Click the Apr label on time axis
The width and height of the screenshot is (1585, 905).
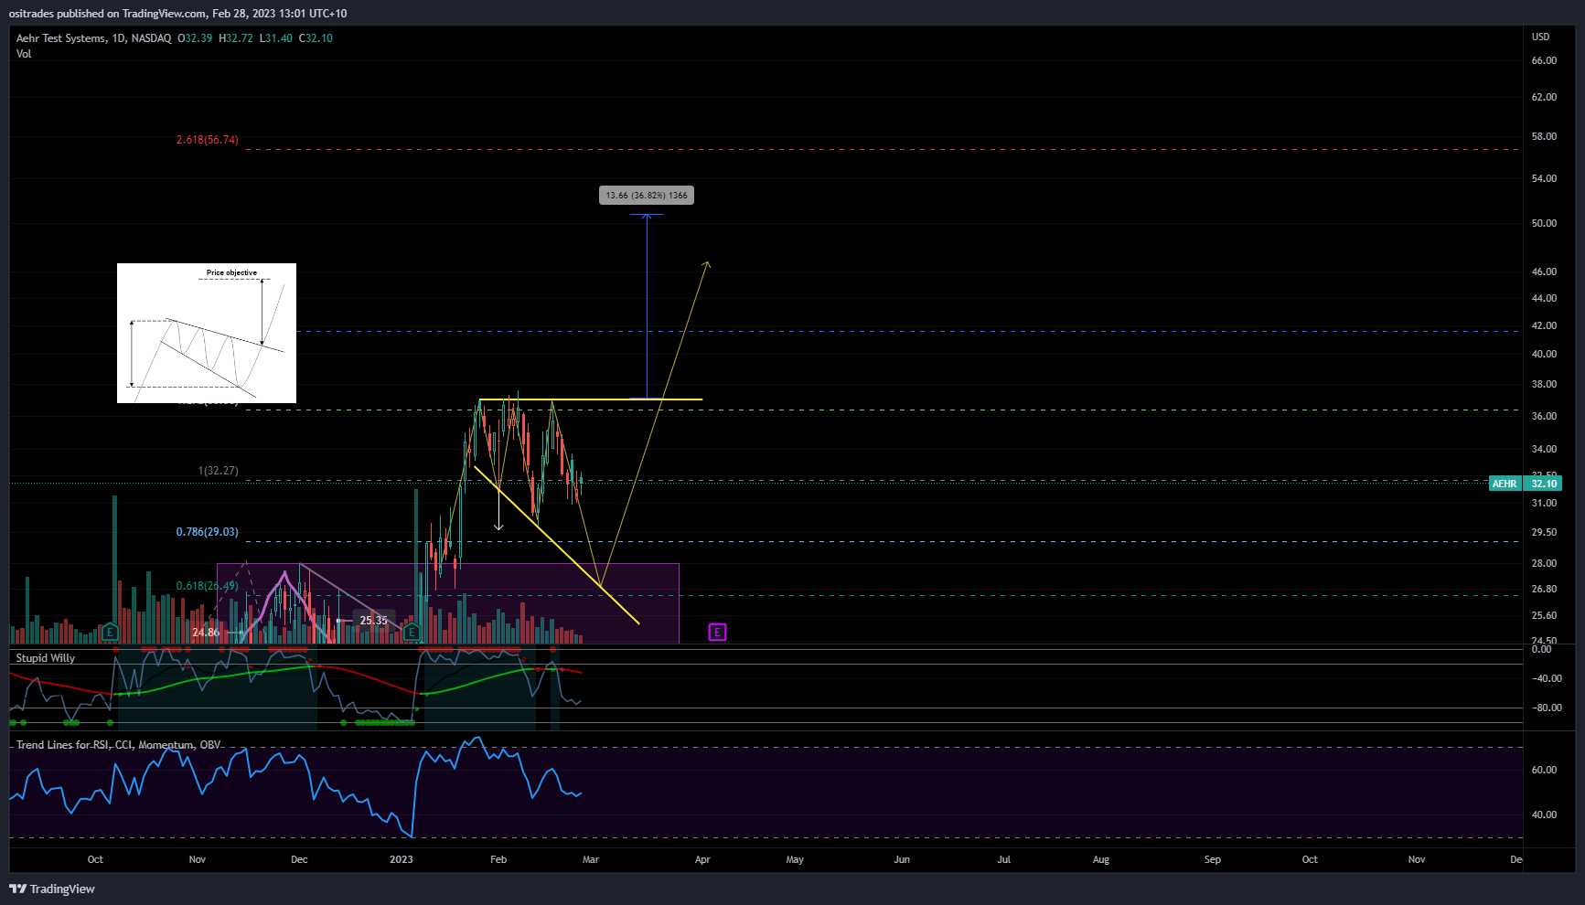click(702, 859)
